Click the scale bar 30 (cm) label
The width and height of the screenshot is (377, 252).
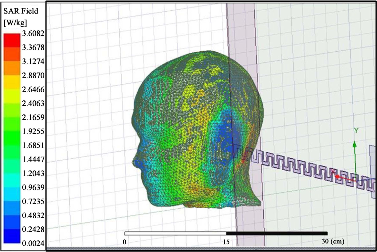tap(333, 241)
